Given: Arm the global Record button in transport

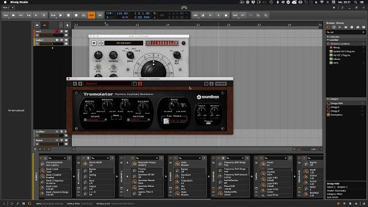Looking at the screenshot, I should 76,16.
